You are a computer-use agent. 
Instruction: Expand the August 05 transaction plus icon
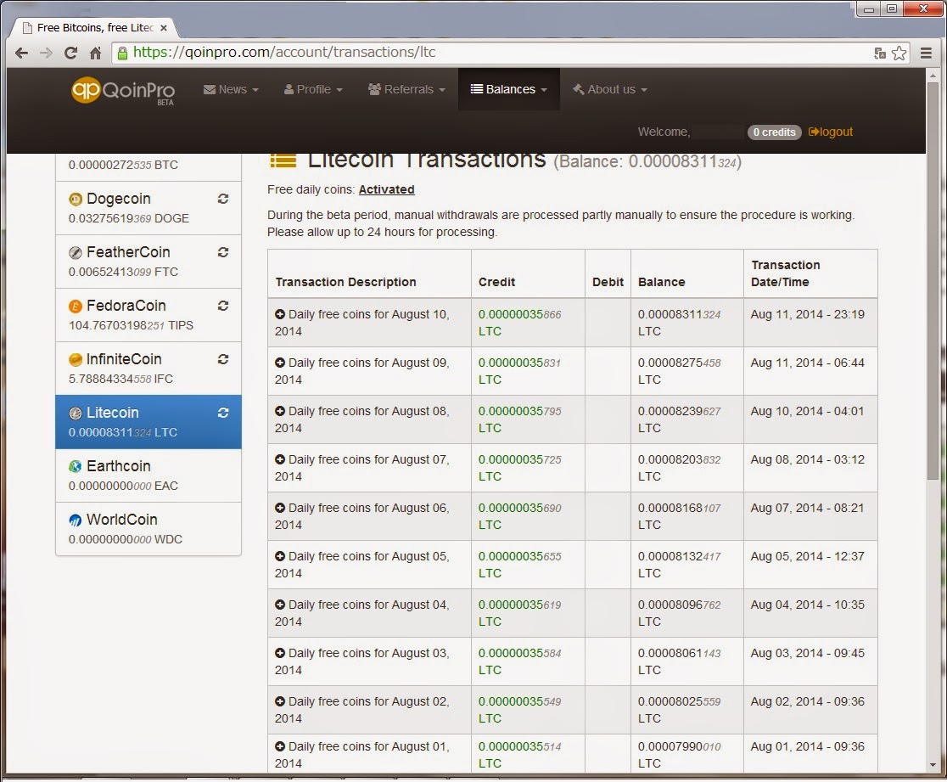click(280, 556)
